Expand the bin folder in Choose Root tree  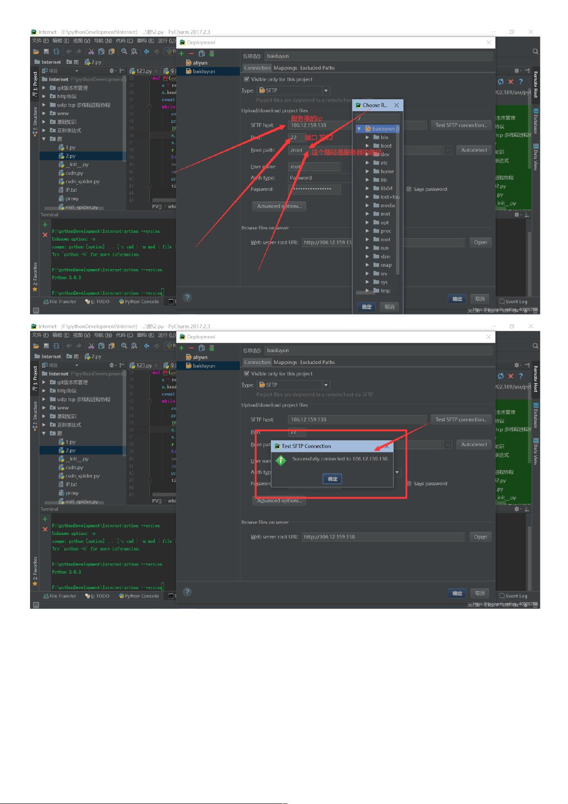(367, 137)
